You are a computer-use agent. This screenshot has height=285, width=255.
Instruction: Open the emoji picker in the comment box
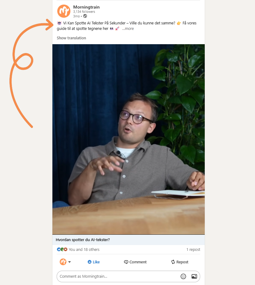(x=183, y=276)
